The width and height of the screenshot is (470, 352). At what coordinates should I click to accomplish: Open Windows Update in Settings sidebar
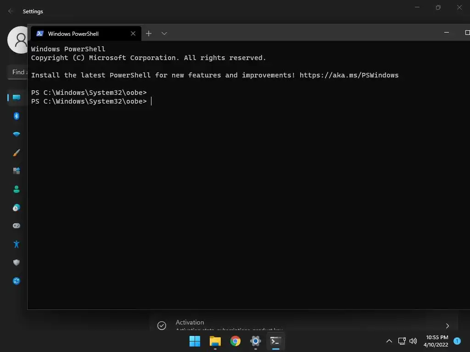(x=17, y=281)
